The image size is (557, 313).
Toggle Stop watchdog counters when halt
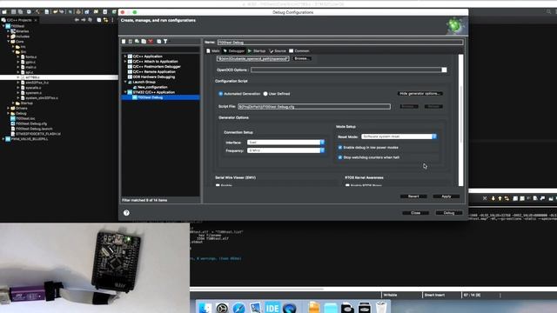340,157
